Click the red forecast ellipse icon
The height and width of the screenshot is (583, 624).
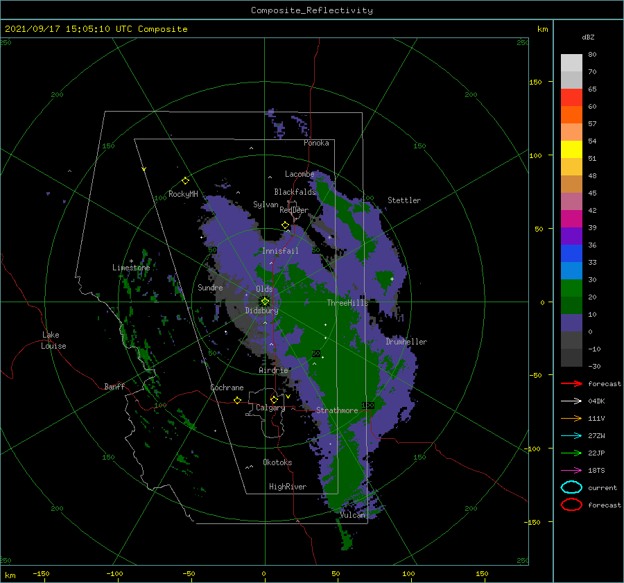click(571, 505)
